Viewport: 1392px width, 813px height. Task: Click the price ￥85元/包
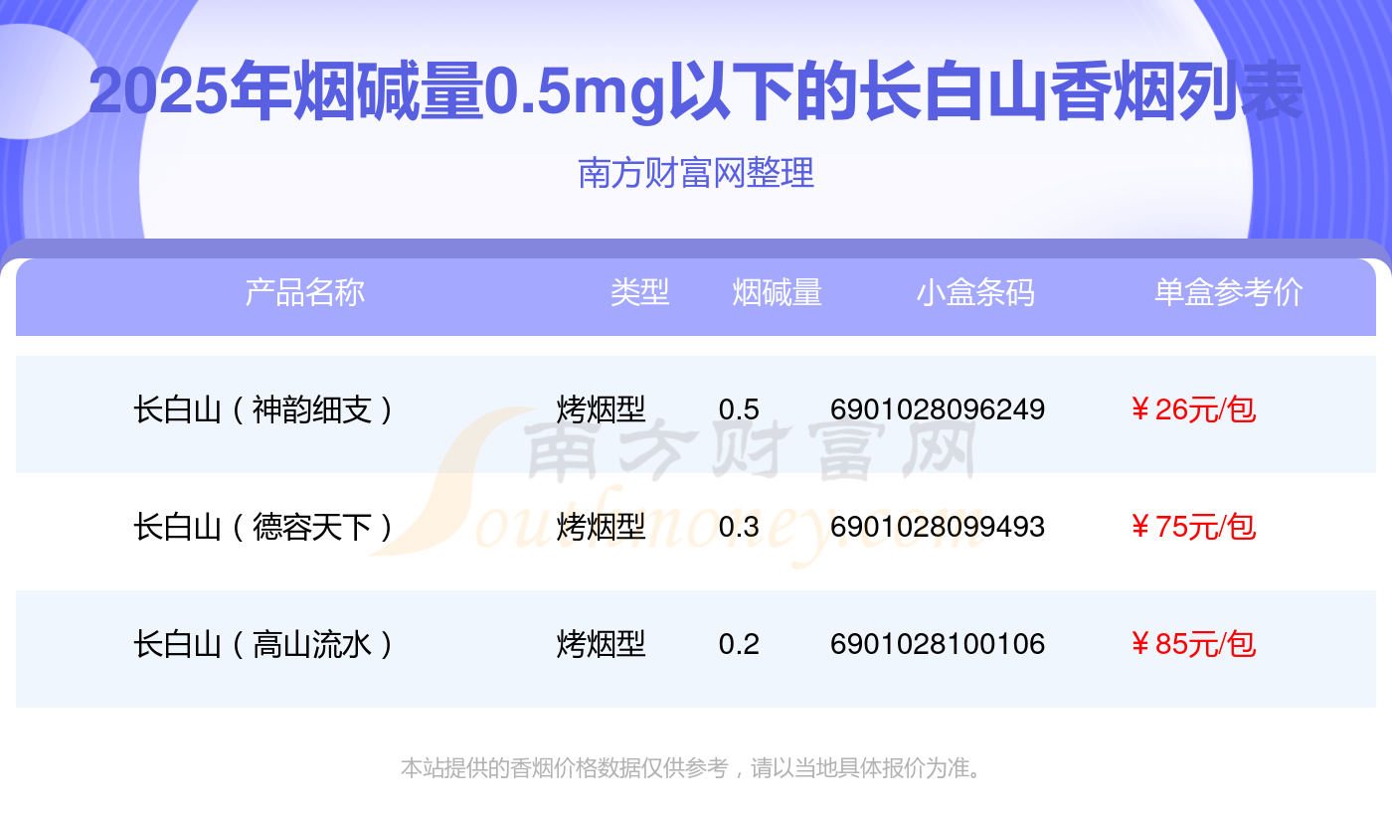(1192, 644)
